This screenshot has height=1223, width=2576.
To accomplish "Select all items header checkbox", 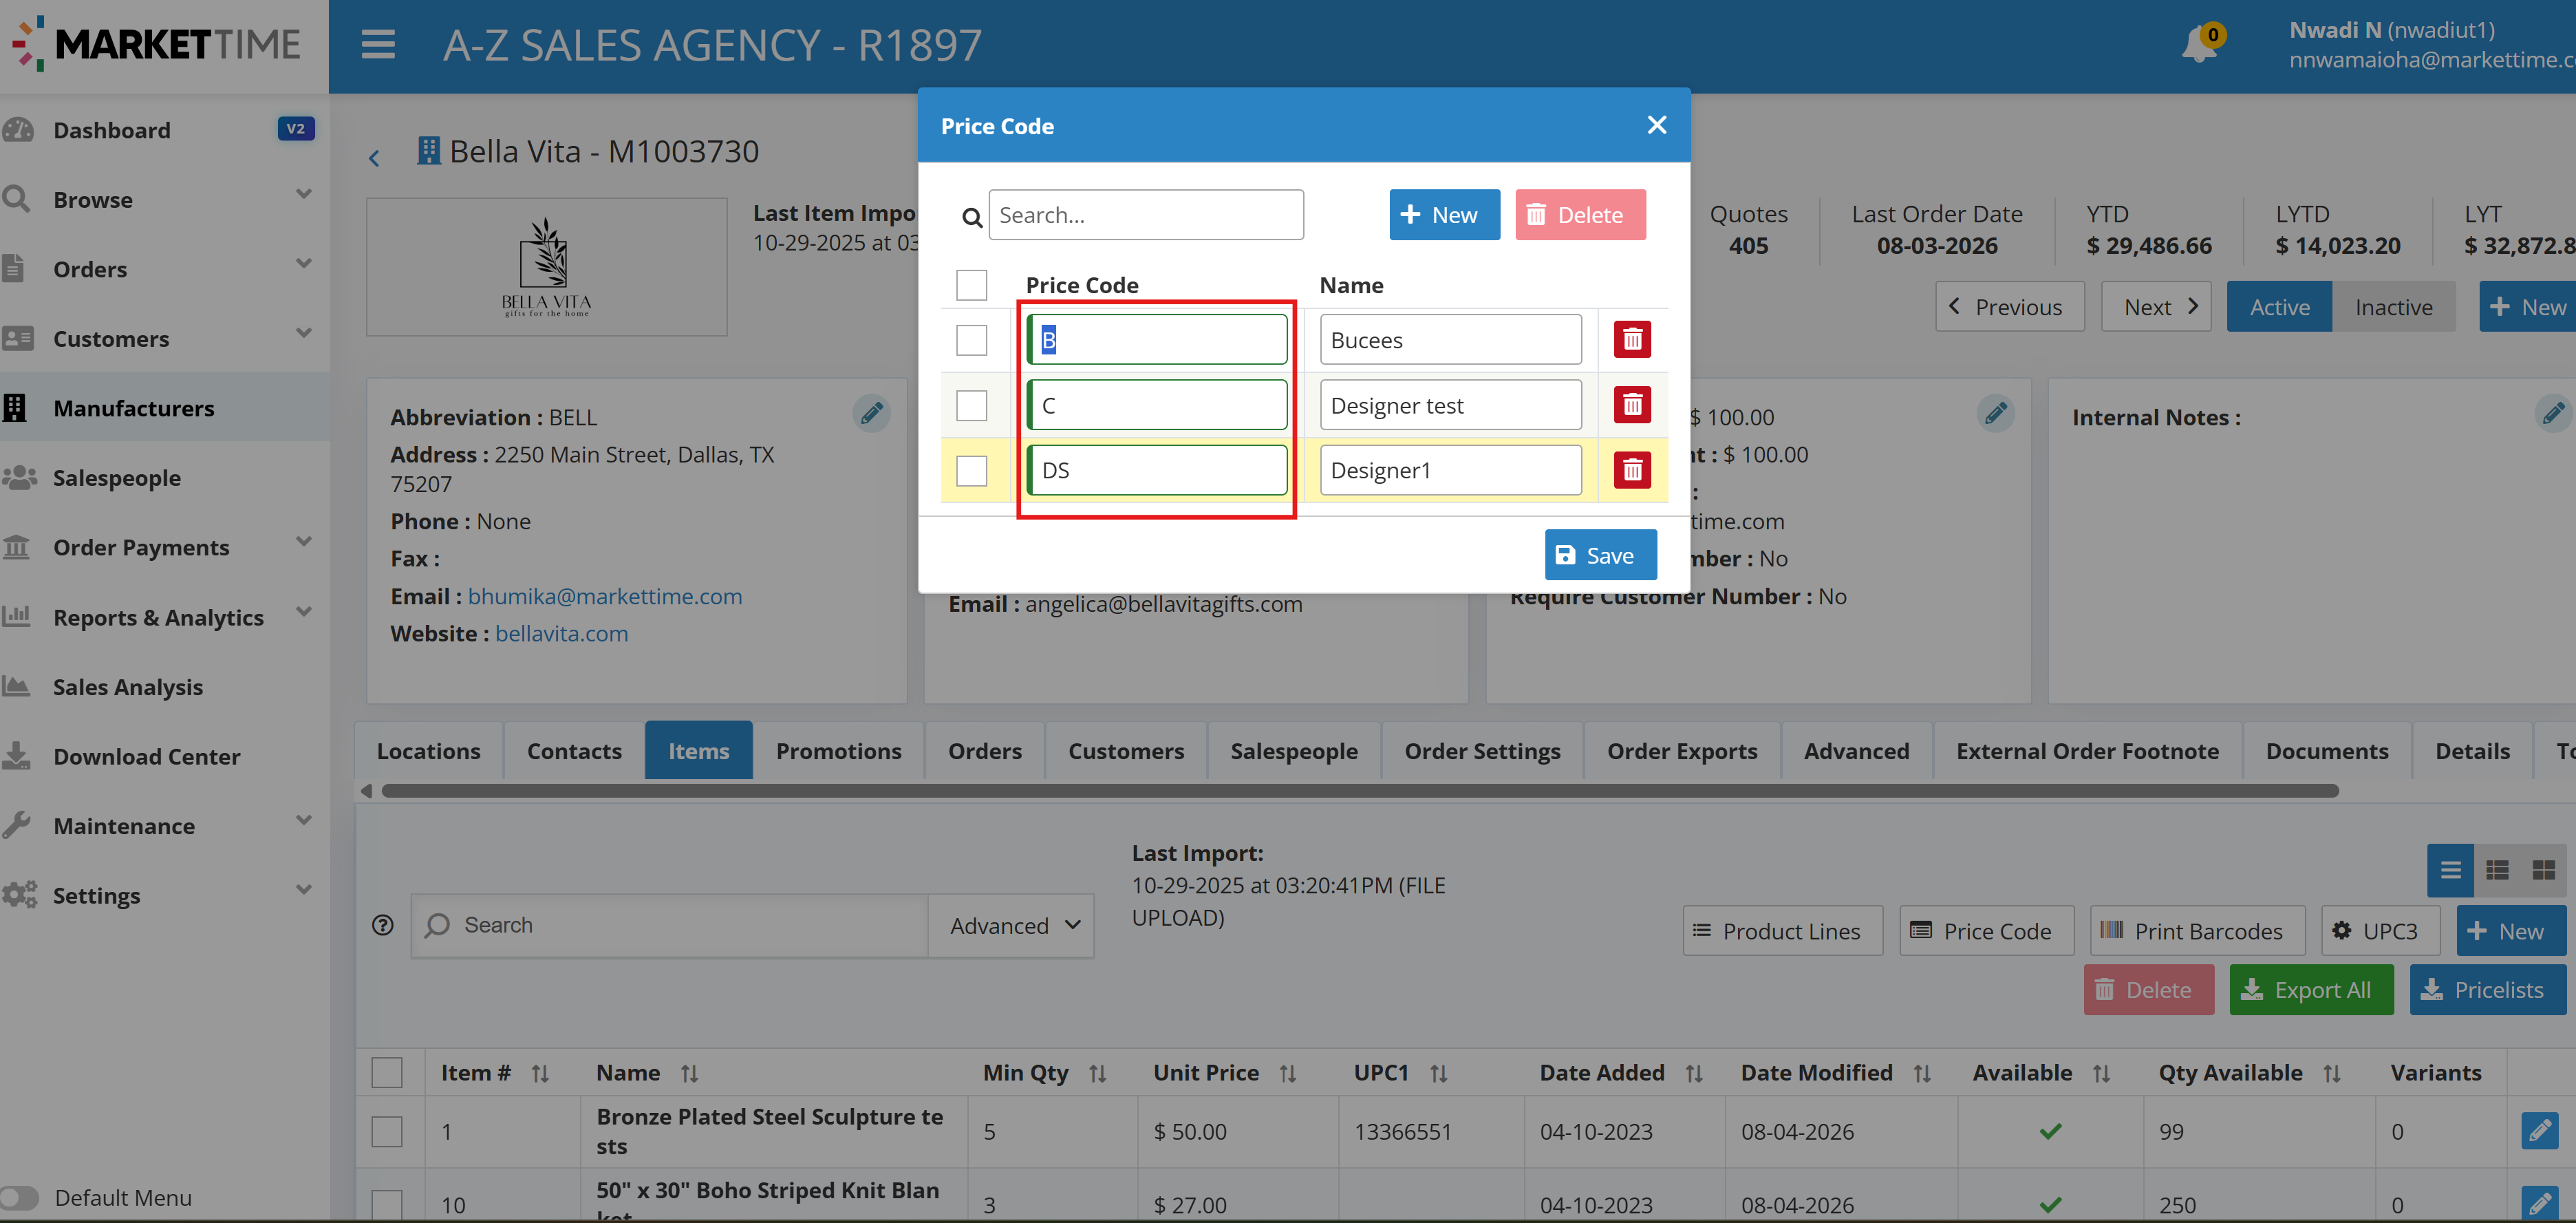I will (x=387, y=1073).
